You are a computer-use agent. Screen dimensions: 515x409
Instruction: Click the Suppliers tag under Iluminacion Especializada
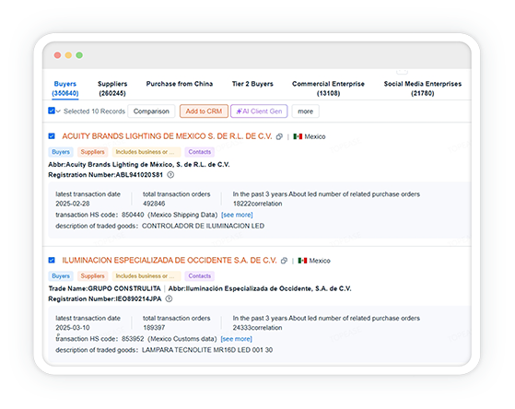point(93,276)
